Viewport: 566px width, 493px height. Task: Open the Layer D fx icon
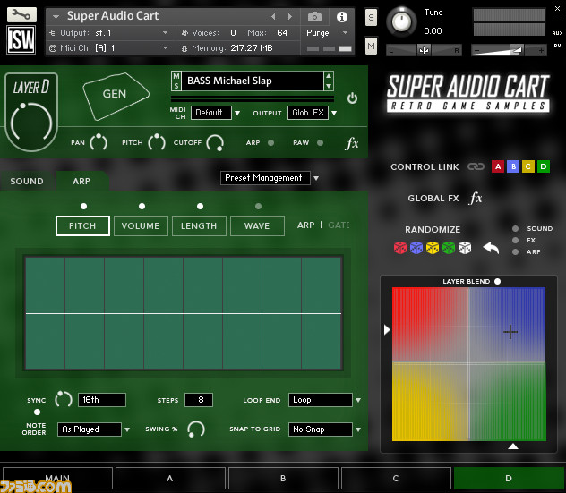coord(352,143)
